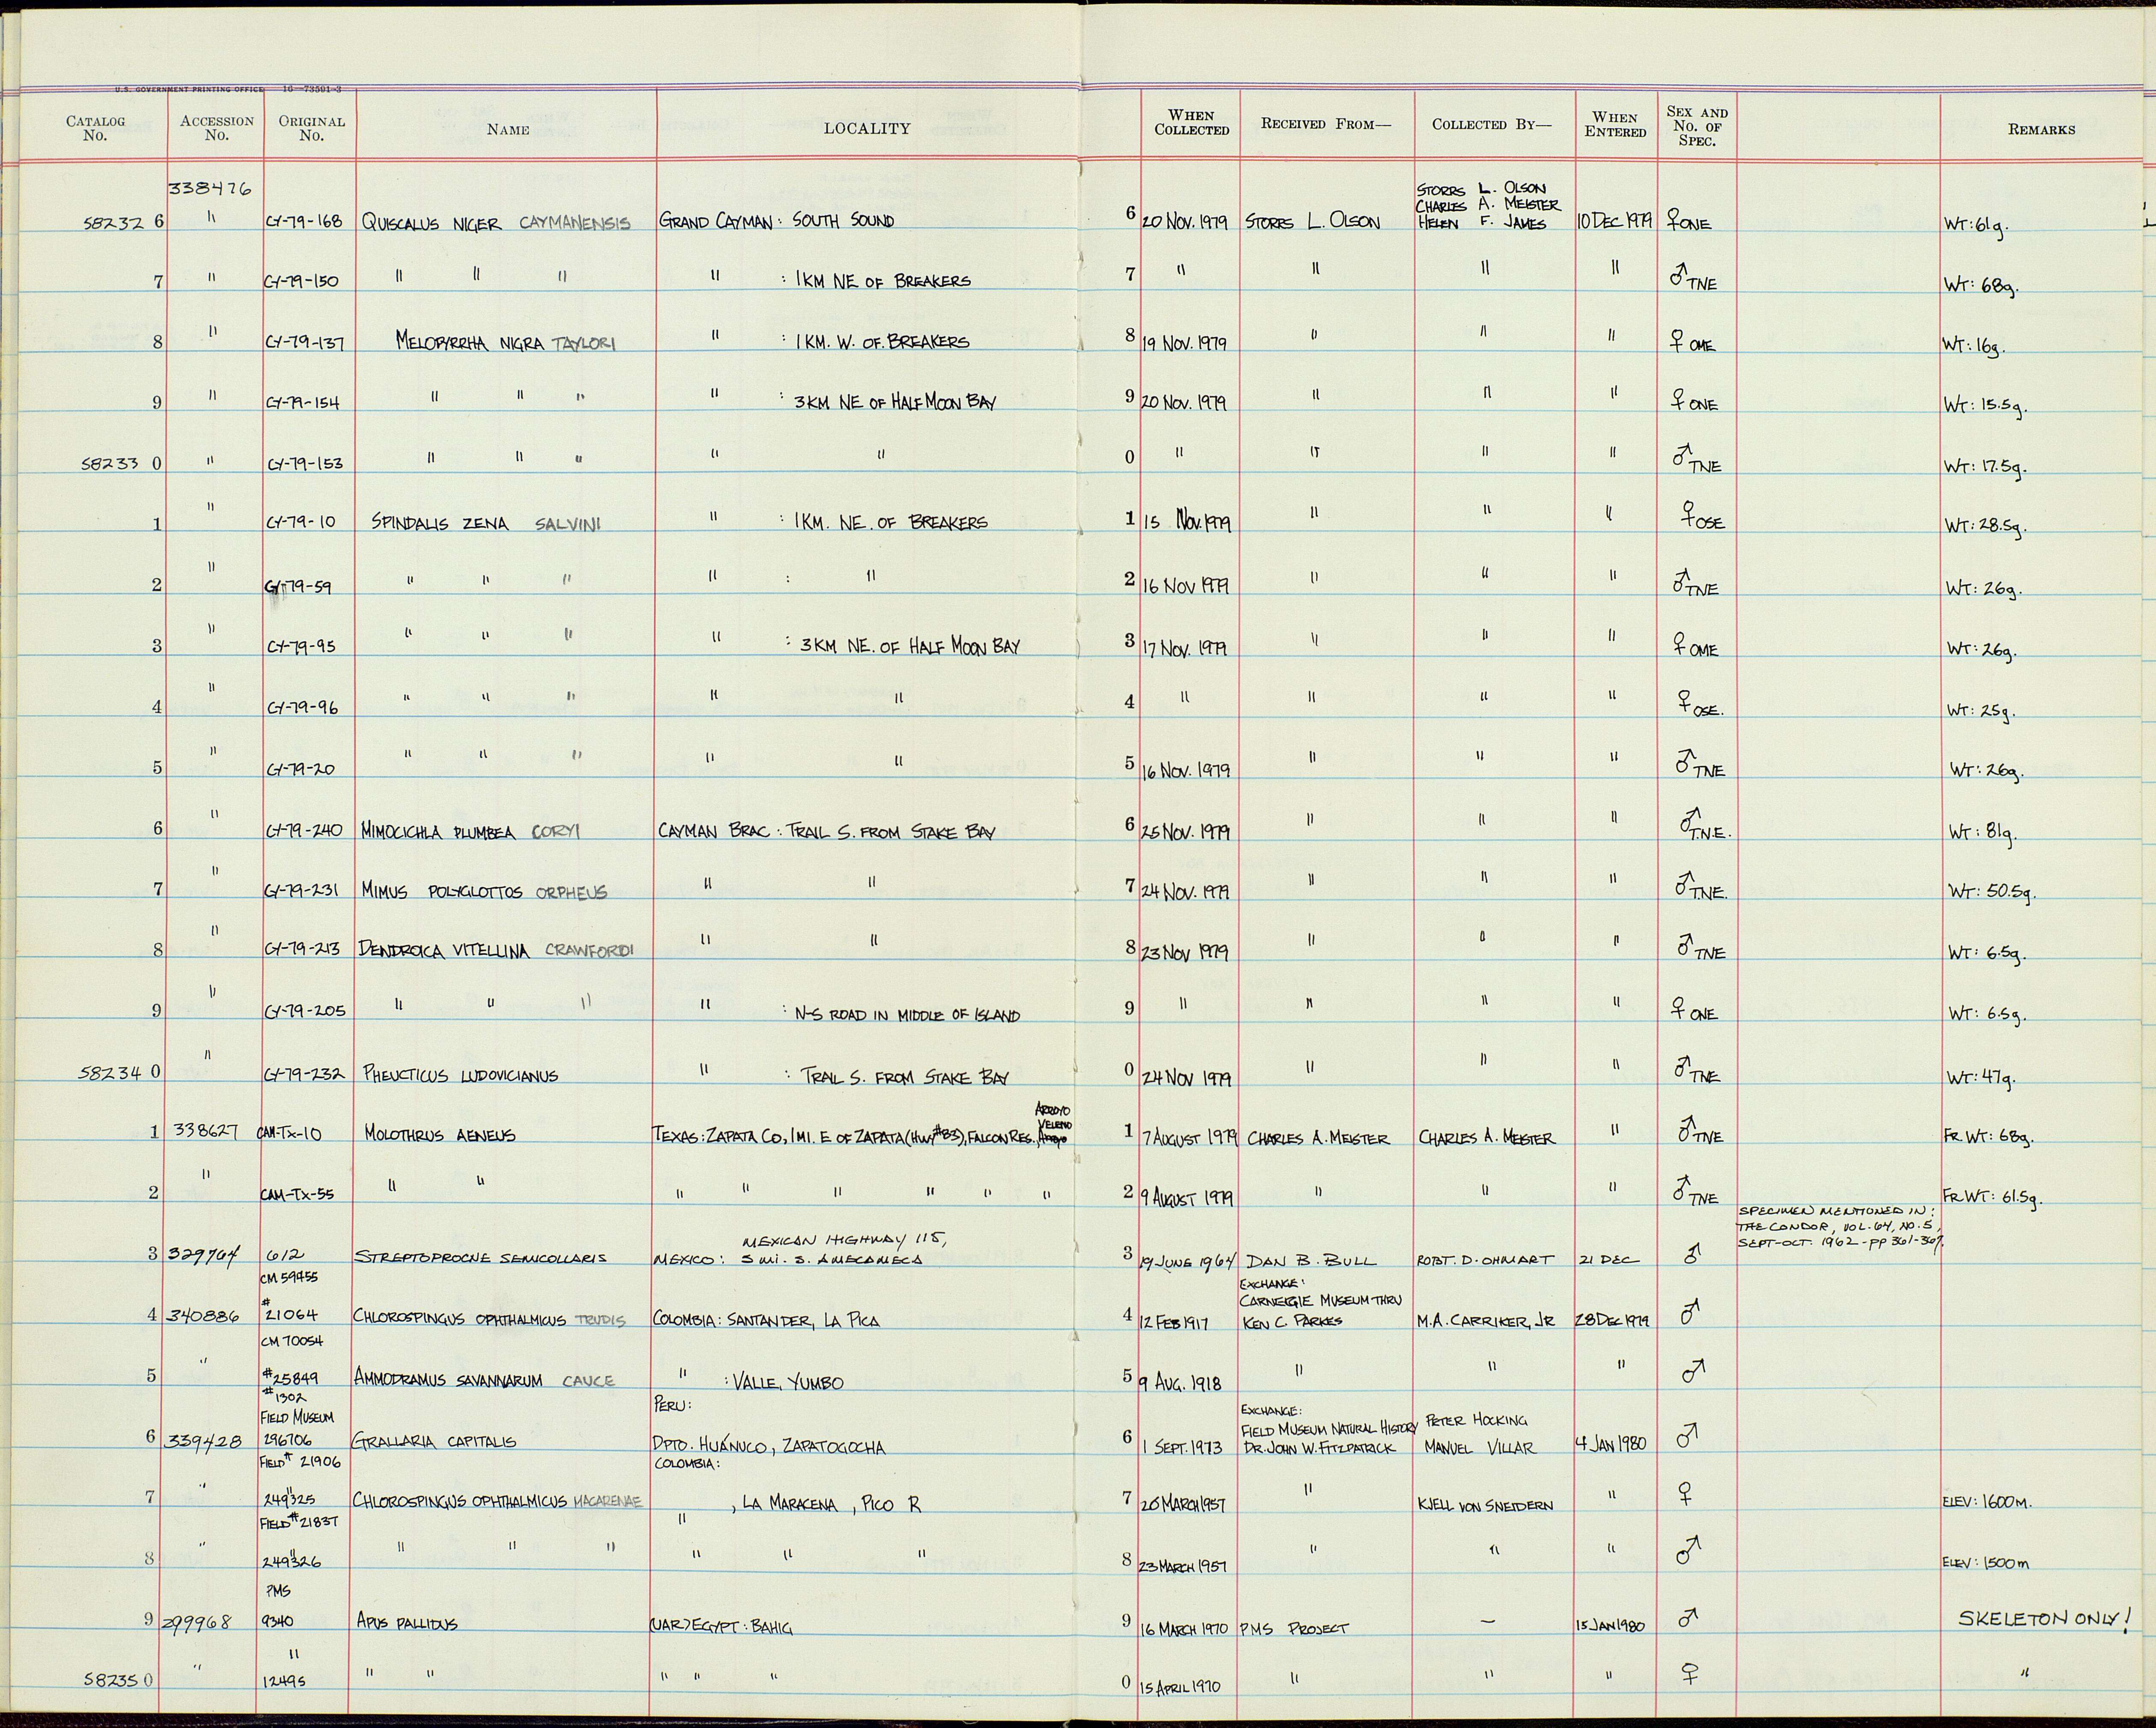
Task: Click the 'Sex and No. of Spec.' header
Action: 1697,127
